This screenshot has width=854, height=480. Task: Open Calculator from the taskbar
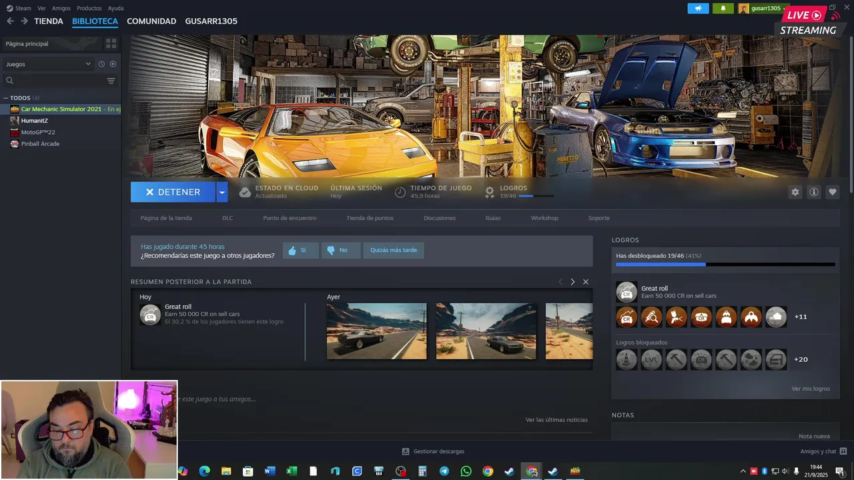[422, 471]
